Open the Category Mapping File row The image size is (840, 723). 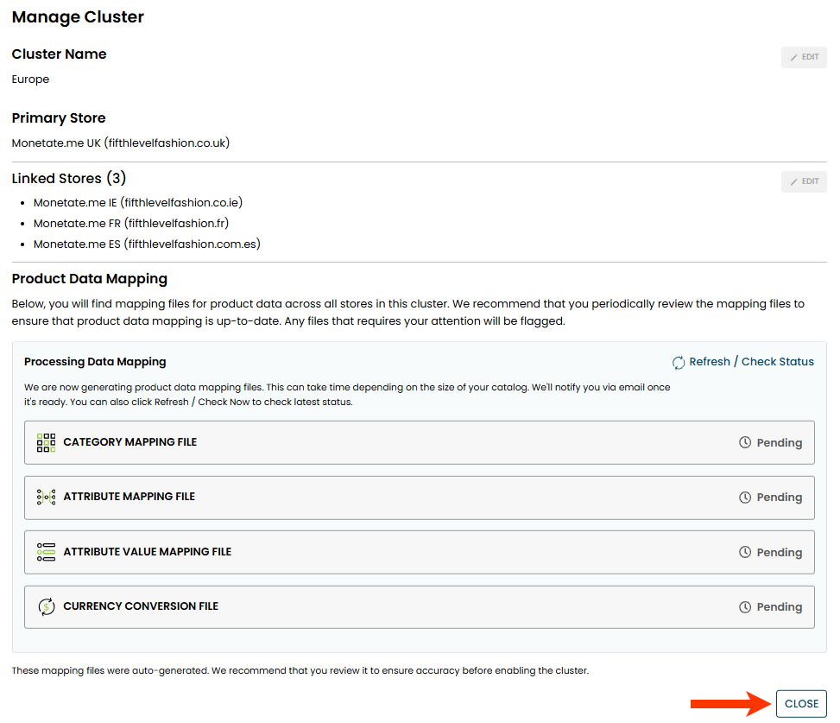tap(419, 442)
